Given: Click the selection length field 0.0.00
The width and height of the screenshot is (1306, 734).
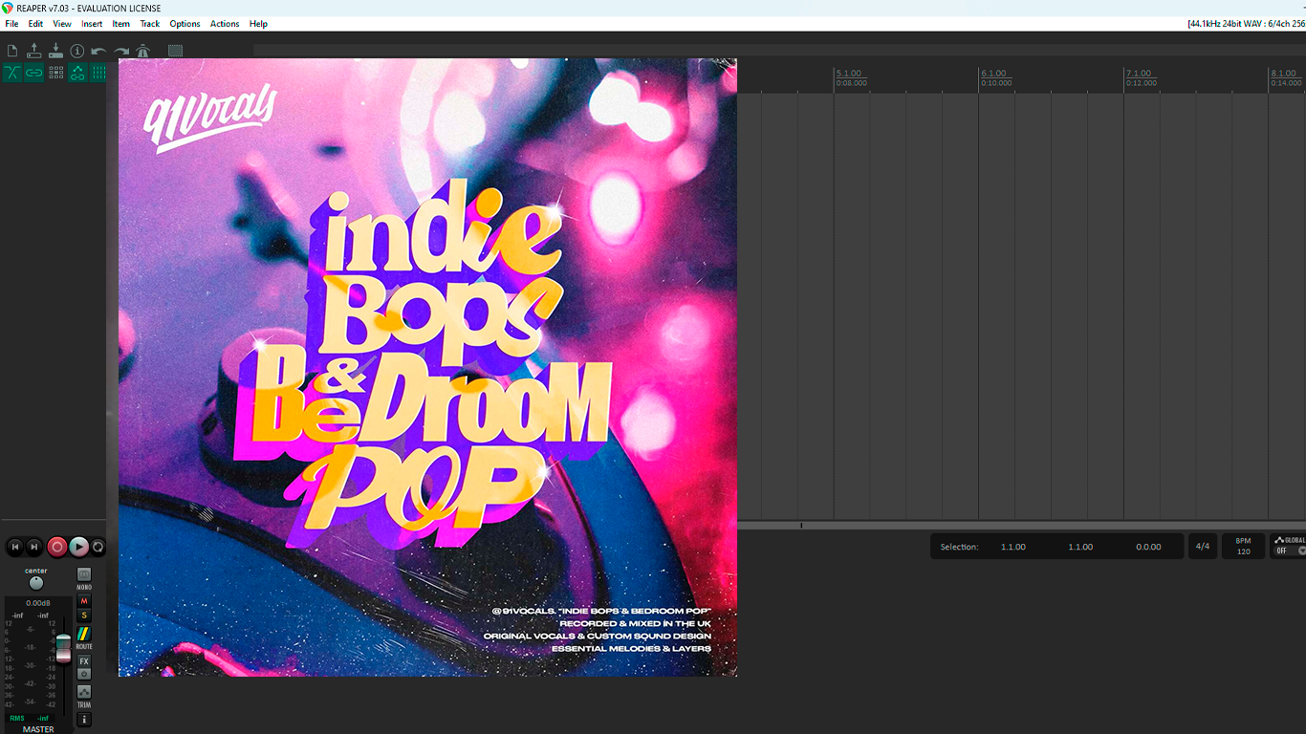Looking at the screenshot, I should click(x=1148, y=547).
